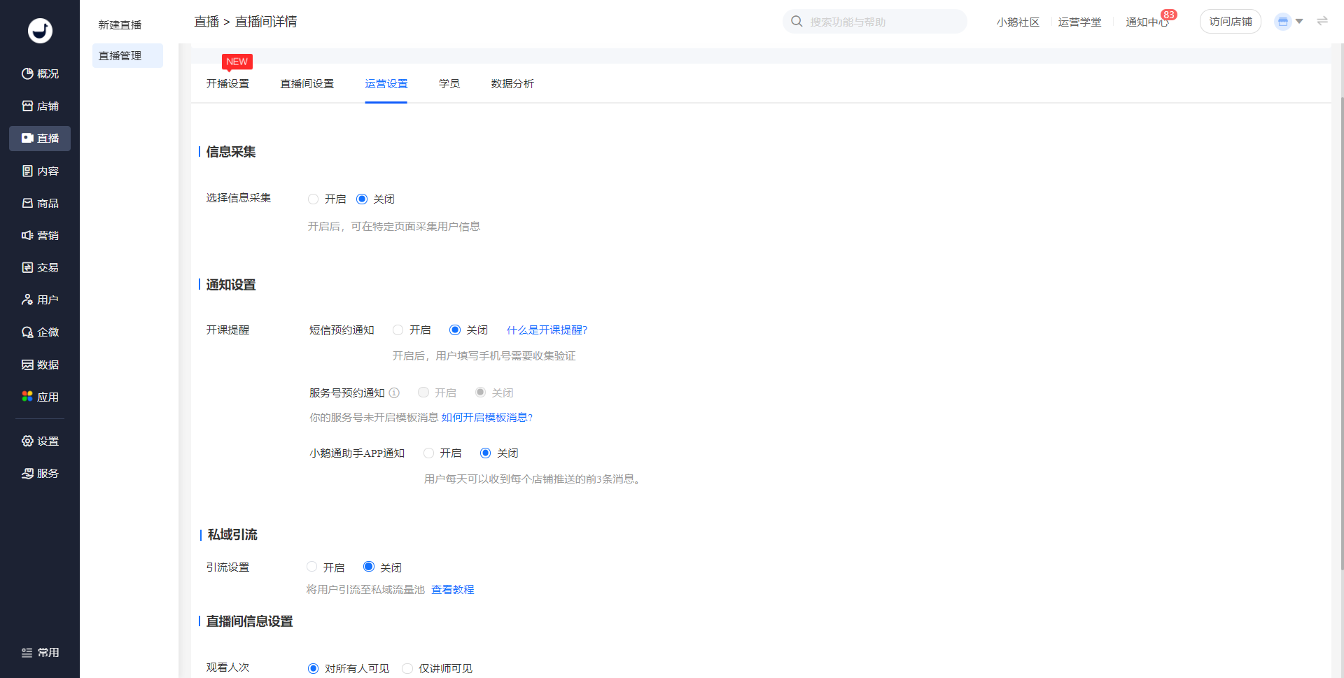Viewport: 1344px width, 678px height.
Task: Expand the account avatar dropdown arrow
Action: (1299, 22)
